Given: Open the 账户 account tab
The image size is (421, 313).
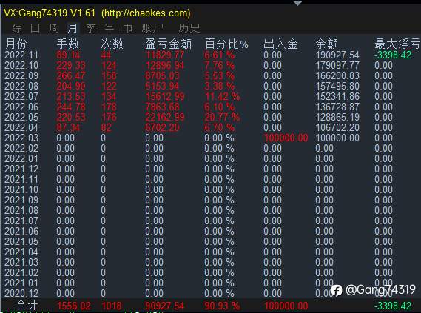Looking at the screenshot, I should pyautogui.click(x=152, y=28).
